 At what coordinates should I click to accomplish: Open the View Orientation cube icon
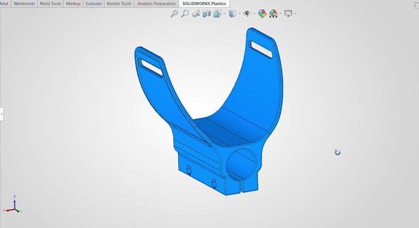click(218, 14)
